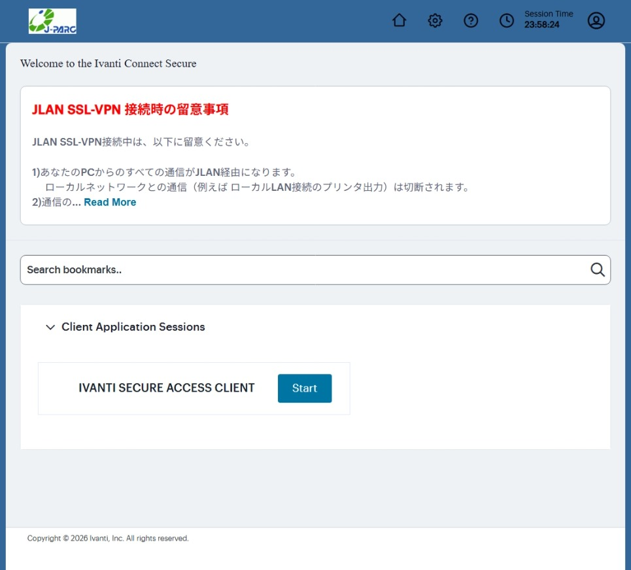Click the Session Time label
Screen dimensions: 631x570
pyautogui.click(x=549, y=14)
